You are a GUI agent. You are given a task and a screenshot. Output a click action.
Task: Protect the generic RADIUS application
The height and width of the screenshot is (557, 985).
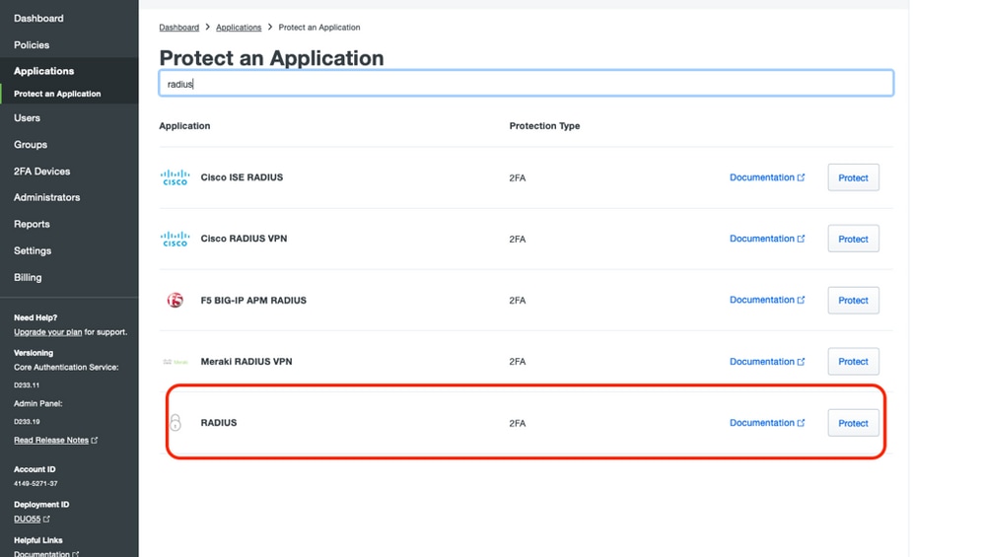coord(853,423)
